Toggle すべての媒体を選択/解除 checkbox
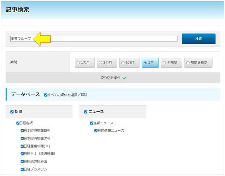Viewport: 225px width, 176px height. point(46,95)
